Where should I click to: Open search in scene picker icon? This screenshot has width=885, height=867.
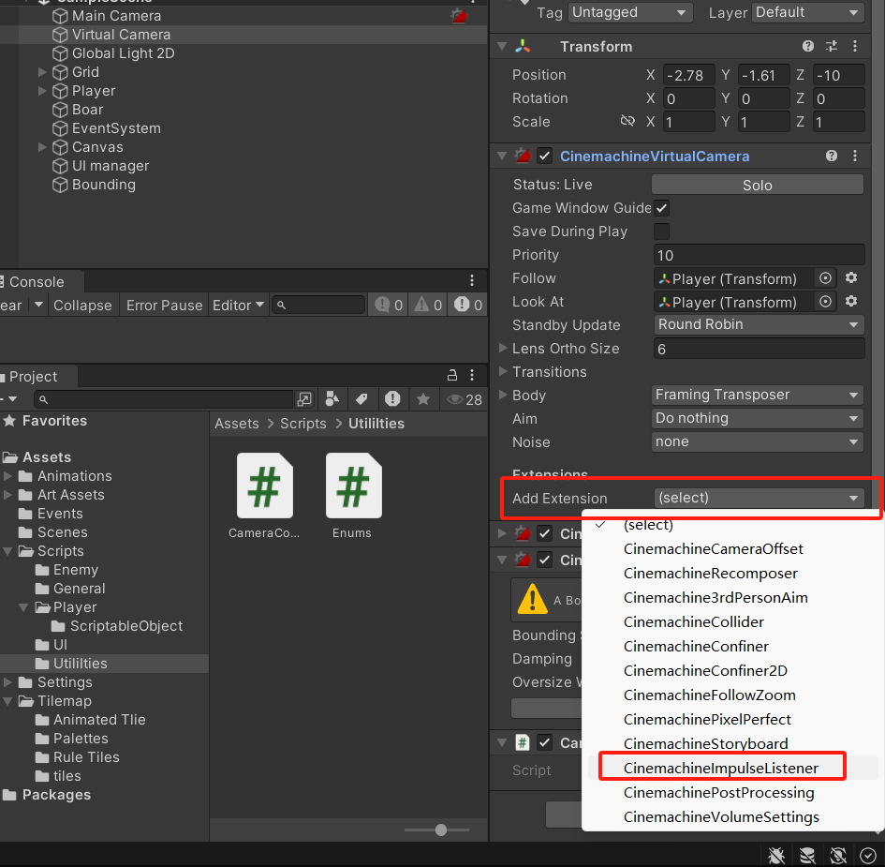coord(304,399)
